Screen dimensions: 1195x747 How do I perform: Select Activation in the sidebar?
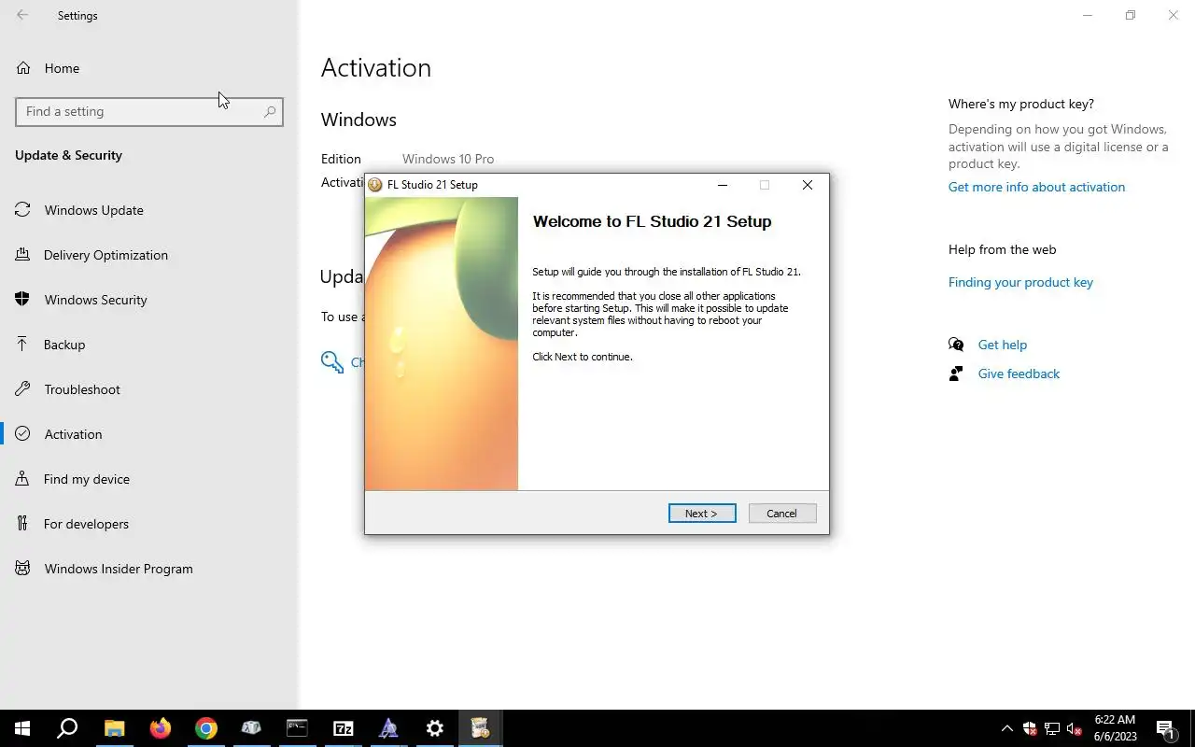[149, 434]
